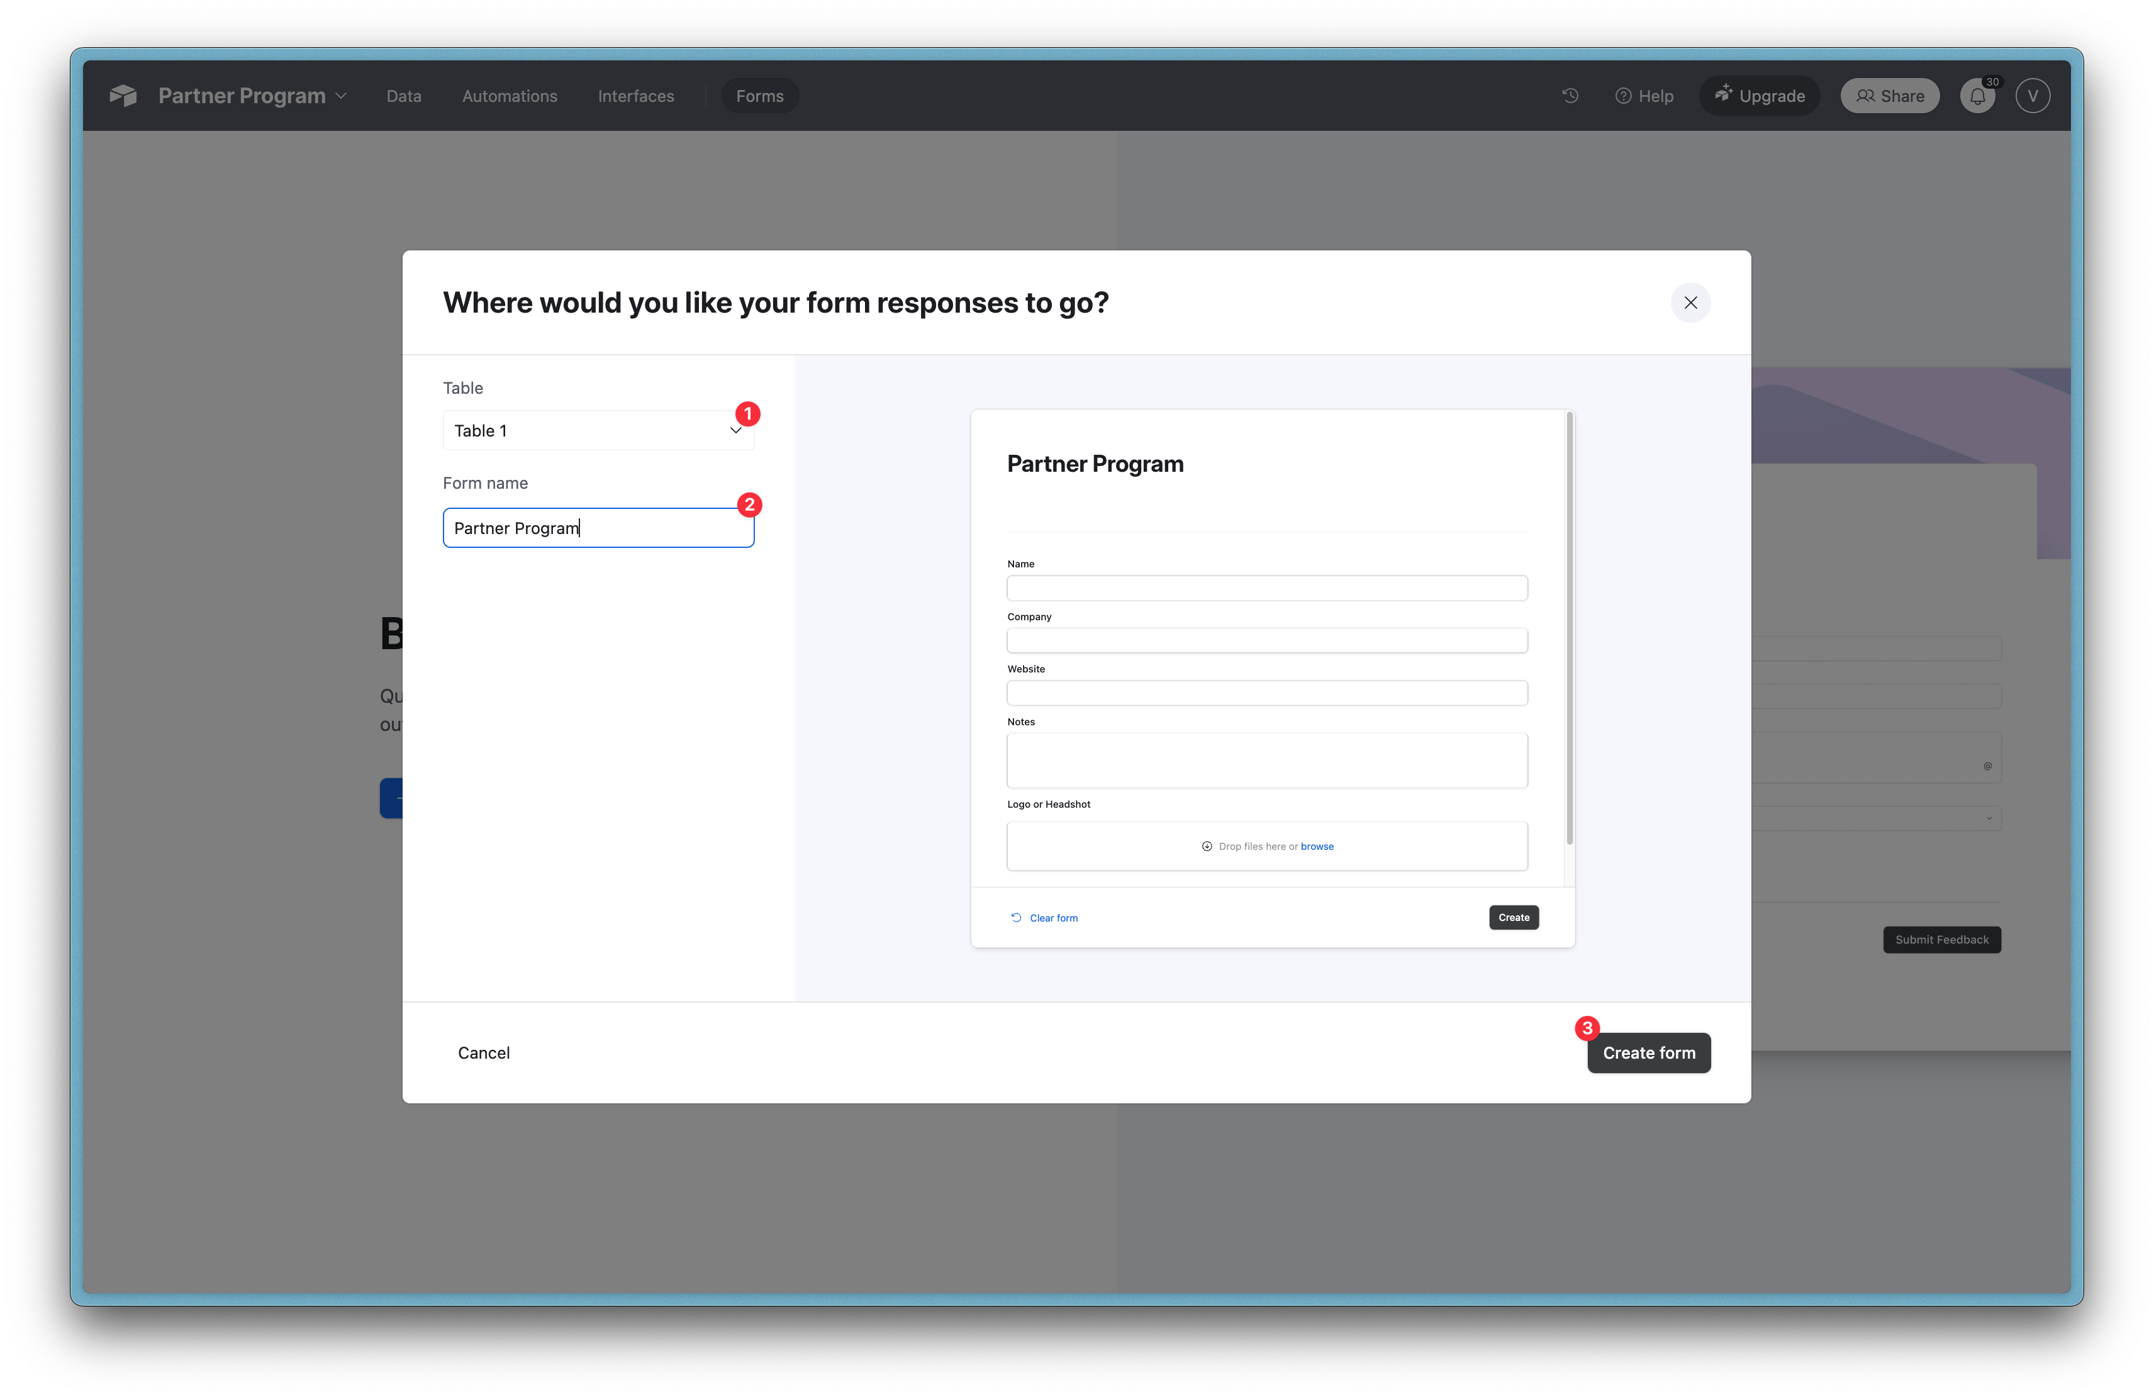The image size is (2154, 1399).
Task: Expand the Table 1 dropdown
Action: pyautogui.click(x=598, y=431)
